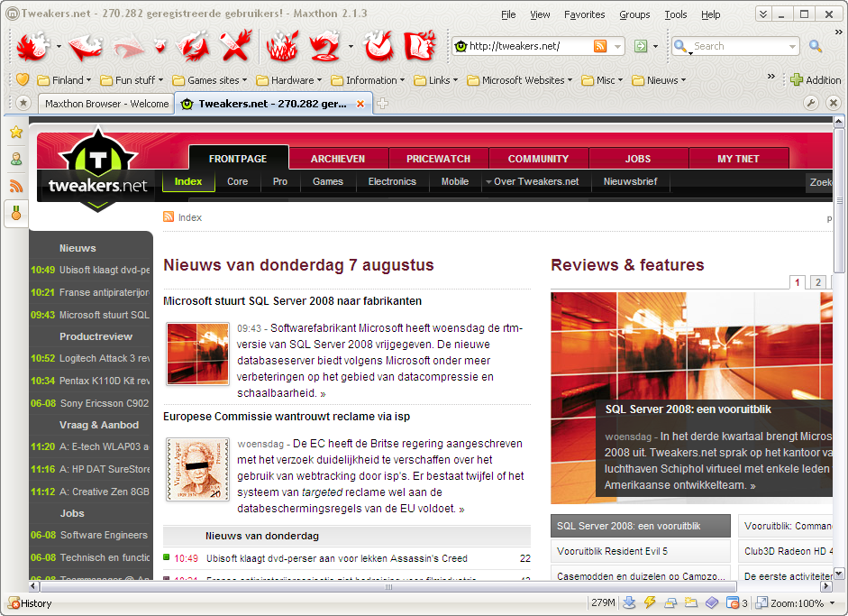Click the resize window icon before Zoom
The height and width of the screenshot is (616, 848).
tap(761, 602)
